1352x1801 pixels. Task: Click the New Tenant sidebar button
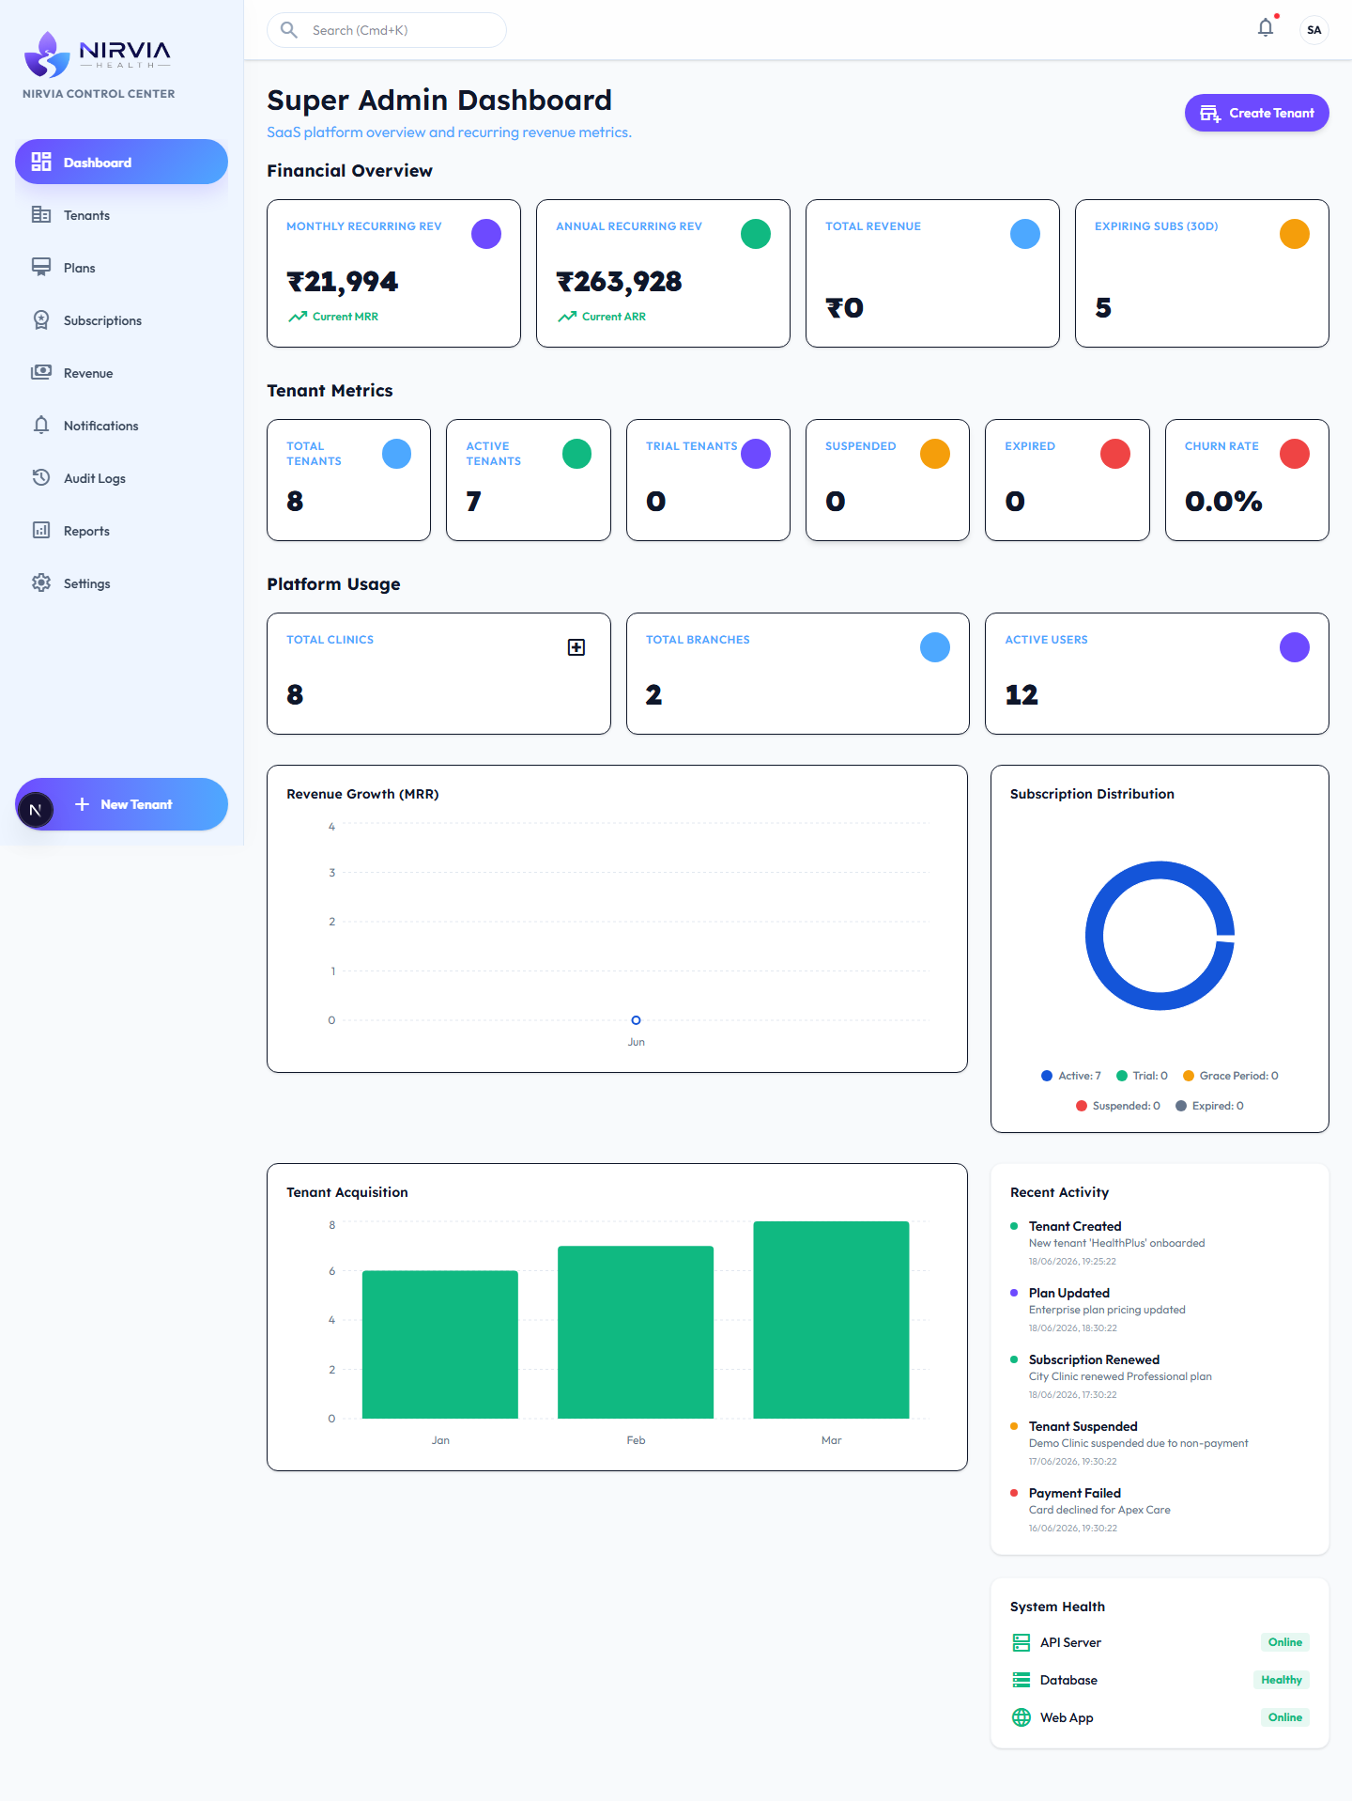pyautogui.click(x=121, y=804)
